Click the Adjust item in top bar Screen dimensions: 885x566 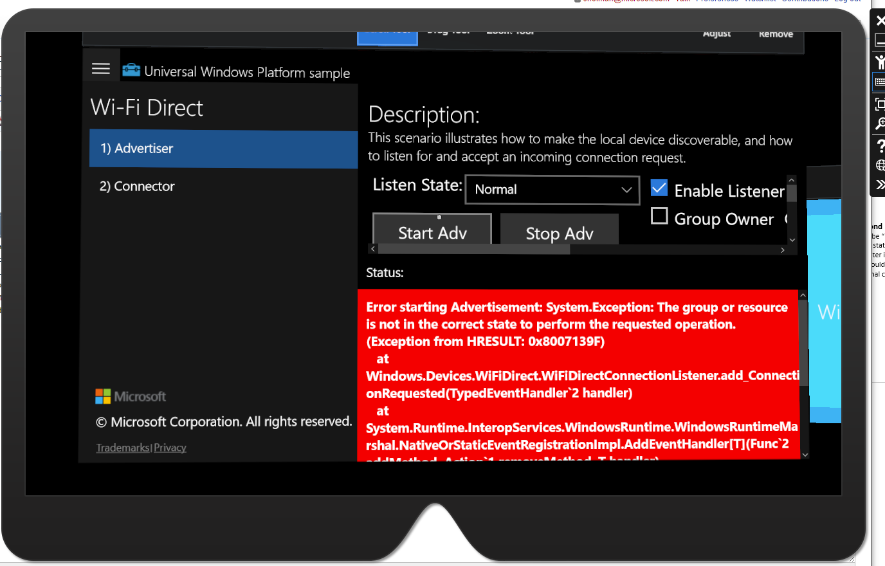point(716,33)
